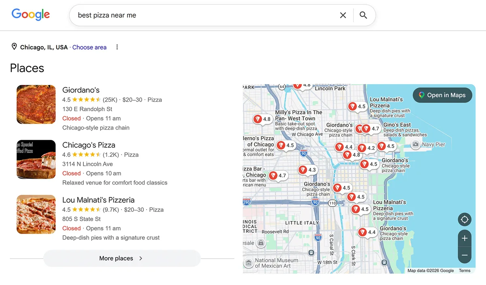Select the 4.2 rated map pin

pos(367,149)
